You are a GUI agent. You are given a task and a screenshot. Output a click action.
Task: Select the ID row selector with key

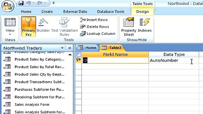(78, 60)
